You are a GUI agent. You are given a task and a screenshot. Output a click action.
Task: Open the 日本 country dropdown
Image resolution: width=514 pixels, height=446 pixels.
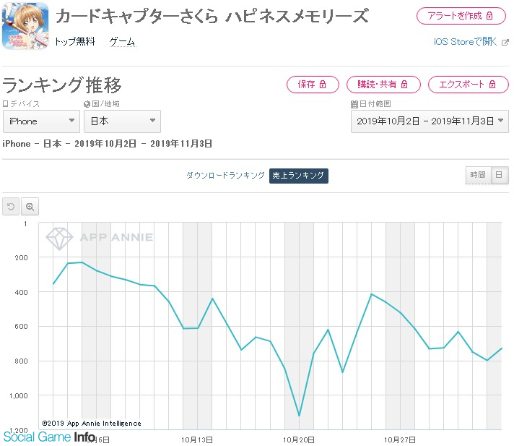point(122,121)
